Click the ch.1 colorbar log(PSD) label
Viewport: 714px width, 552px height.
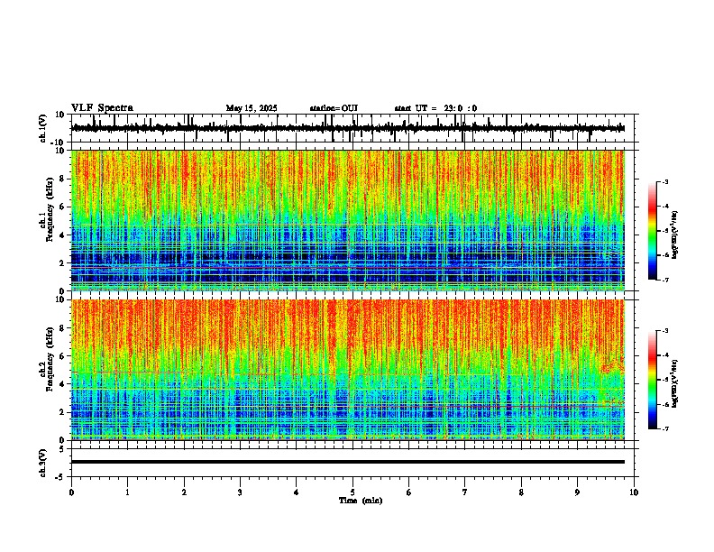[x=674, y=235]
